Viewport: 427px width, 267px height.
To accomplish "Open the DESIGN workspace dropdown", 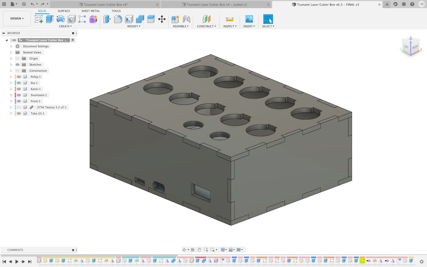I will pyautogui.click(x=17, y=19).
